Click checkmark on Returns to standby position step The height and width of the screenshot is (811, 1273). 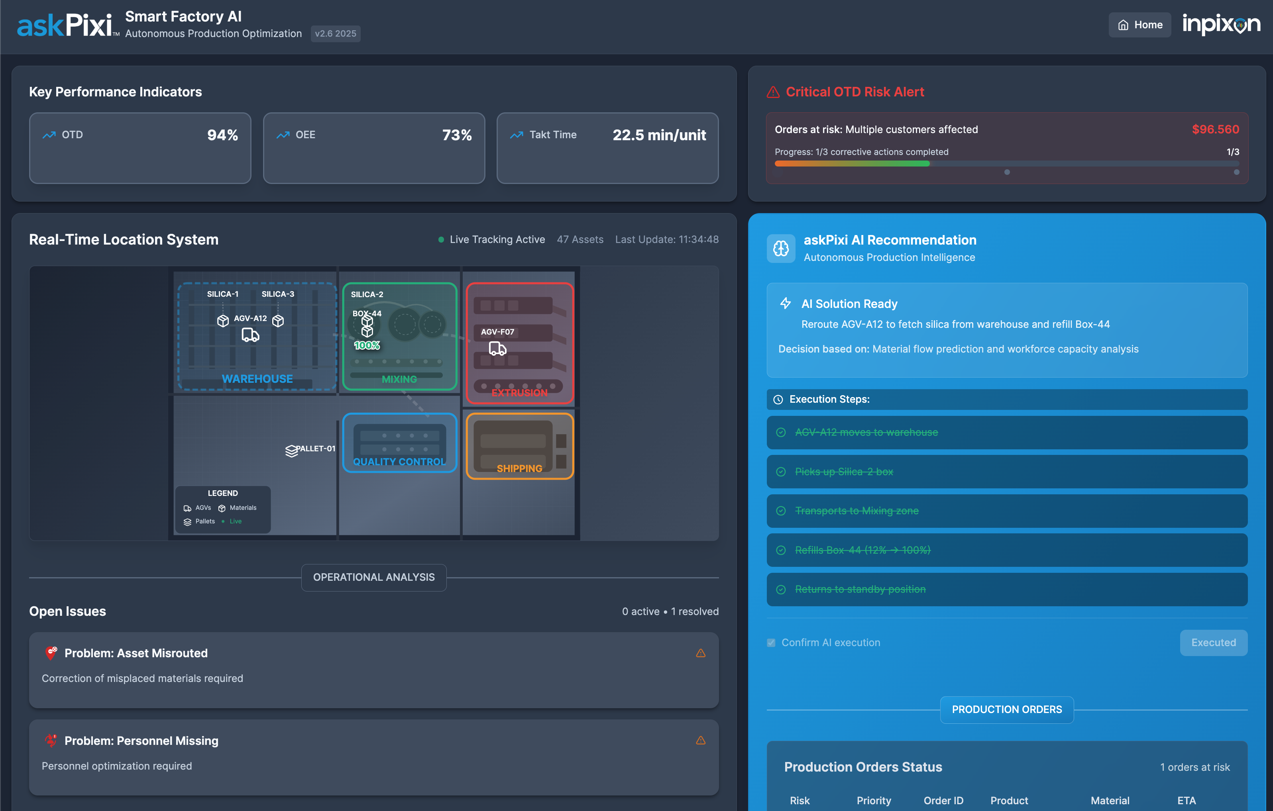pos(781,589)
